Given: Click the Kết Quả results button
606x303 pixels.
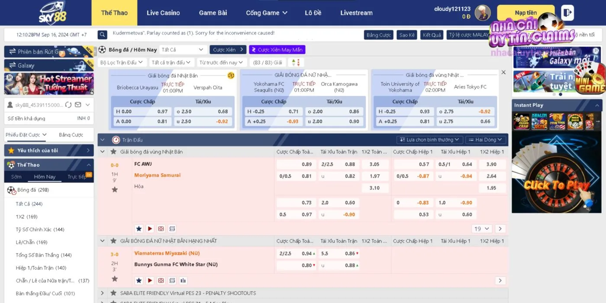Looking at the screenshot, I should [432, 35].
